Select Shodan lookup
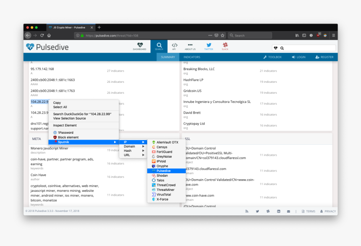 click(167, 175)
